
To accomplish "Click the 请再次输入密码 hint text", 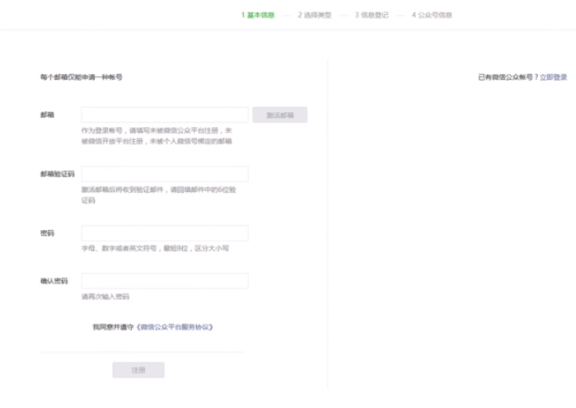I will pyautogui.click(x=105, y=297).
